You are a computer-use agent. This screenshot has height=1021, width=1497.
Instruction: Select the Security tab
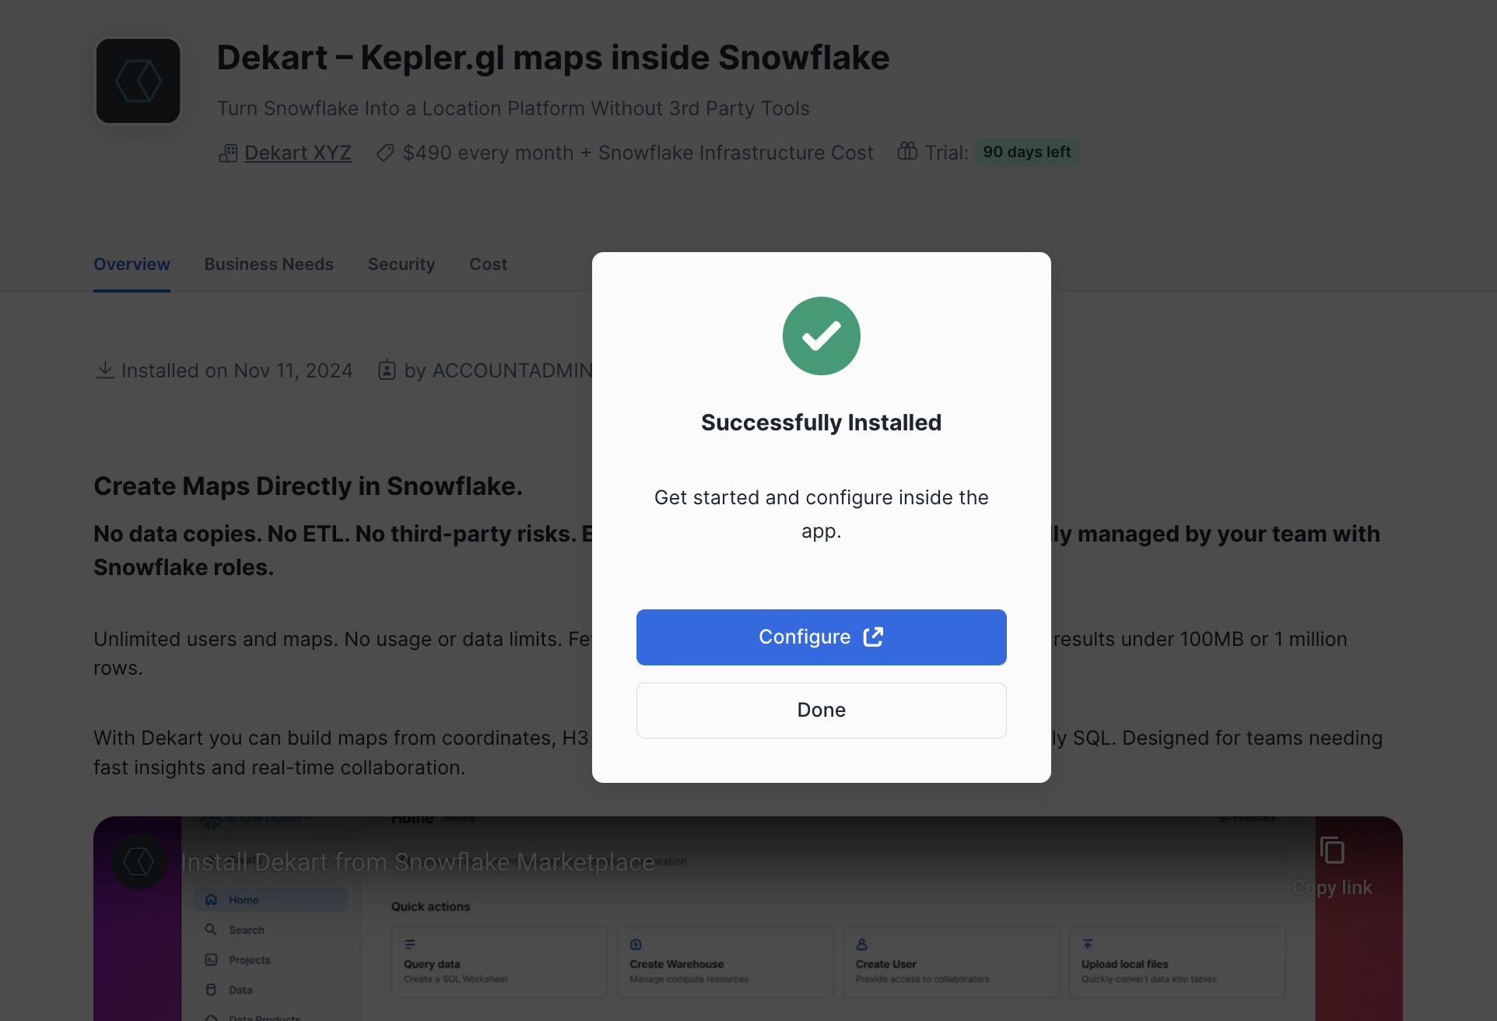(401, 265)
